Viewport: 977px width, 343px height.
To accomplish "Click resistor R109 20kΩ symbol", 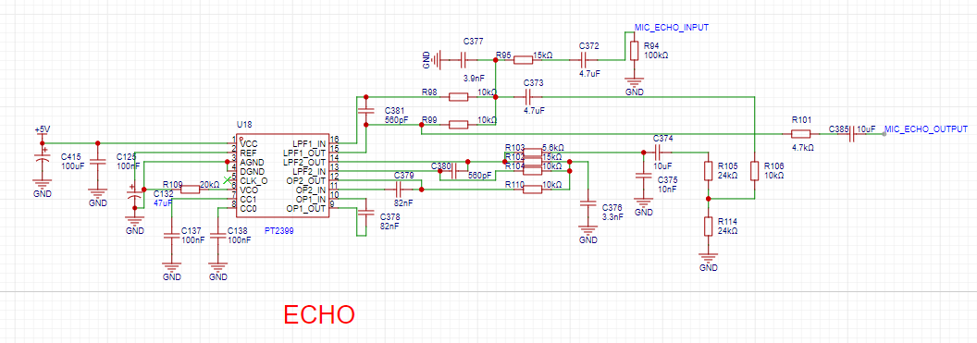I will coord(190,190).
